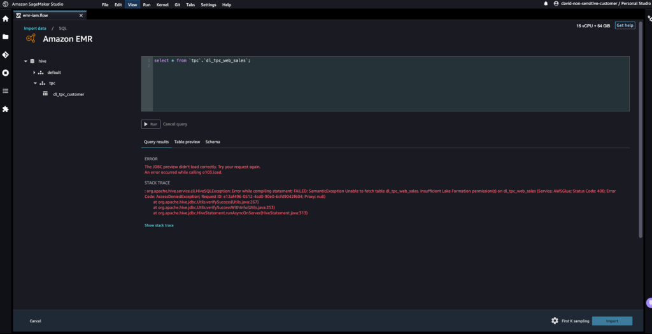Image resolution: width=652 pixels, height=334 pixels.
Task: Click the right sidebar property inspector icon
Action: (649, 18)
